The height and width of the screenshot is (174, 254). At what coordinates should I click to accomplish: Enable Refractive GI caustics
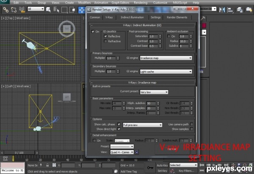105,41
